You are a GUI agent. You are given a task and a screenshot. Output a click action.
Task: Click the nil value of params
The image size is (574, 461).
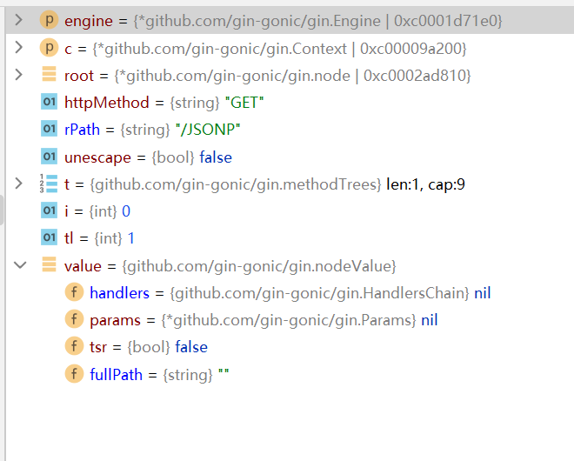(x=429, y=321)
